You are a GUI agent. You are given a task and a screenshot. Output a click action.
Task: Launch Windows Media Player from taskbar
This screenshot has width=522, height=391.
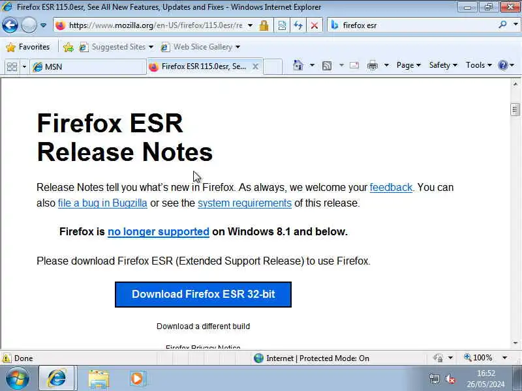(137, 379)
